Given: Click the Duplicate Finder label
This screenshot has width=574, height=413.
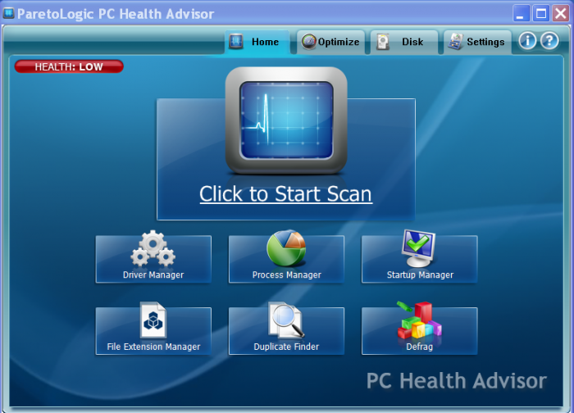Looking at the screenshot, I should [286, 347].
